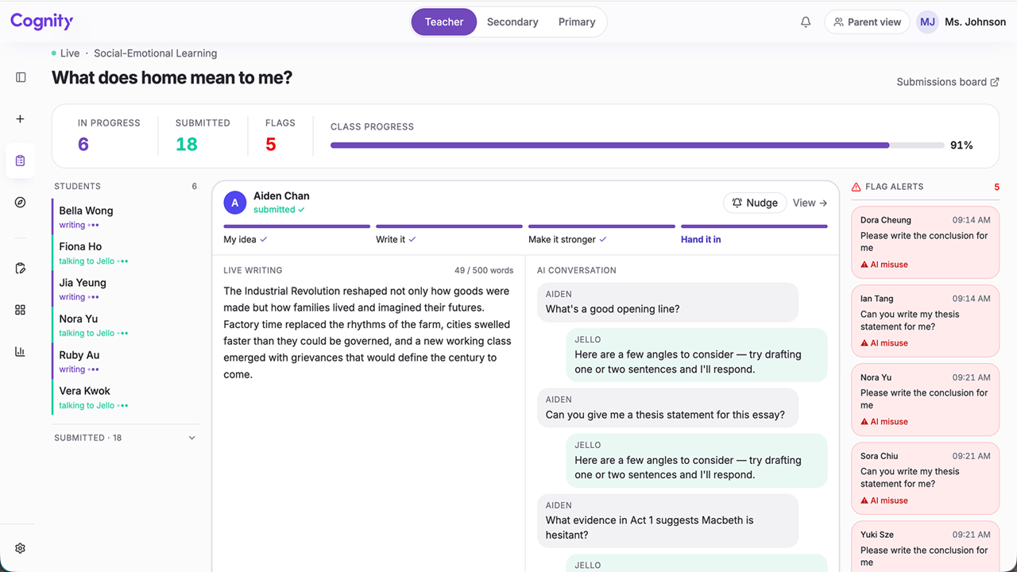Viewport: 1017px width, 572px height.
Task: Click View arrow for Aiden Chan
Action: point(810,203)
